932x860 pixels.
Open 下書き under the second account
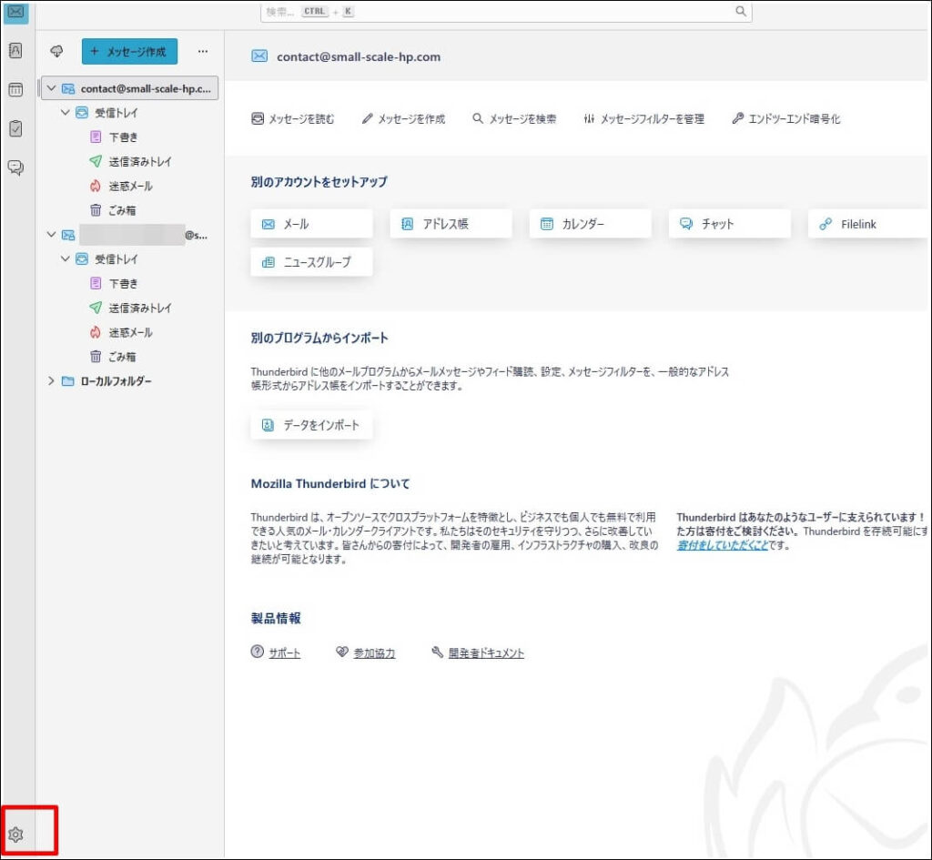pyautogui.click(x=123, y=284)
